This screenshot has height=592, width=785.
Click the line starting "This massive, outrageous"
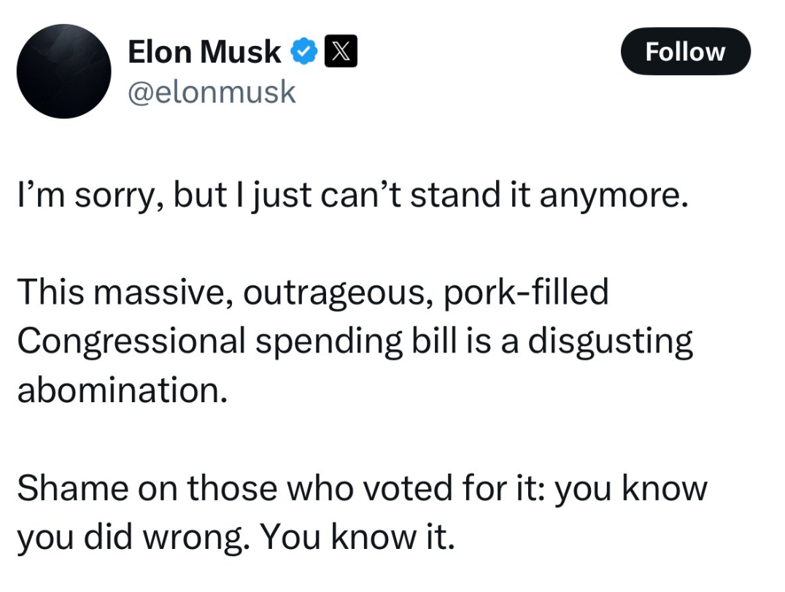coord(312,293)
